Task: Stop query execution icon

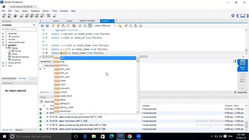Action: 68,26
